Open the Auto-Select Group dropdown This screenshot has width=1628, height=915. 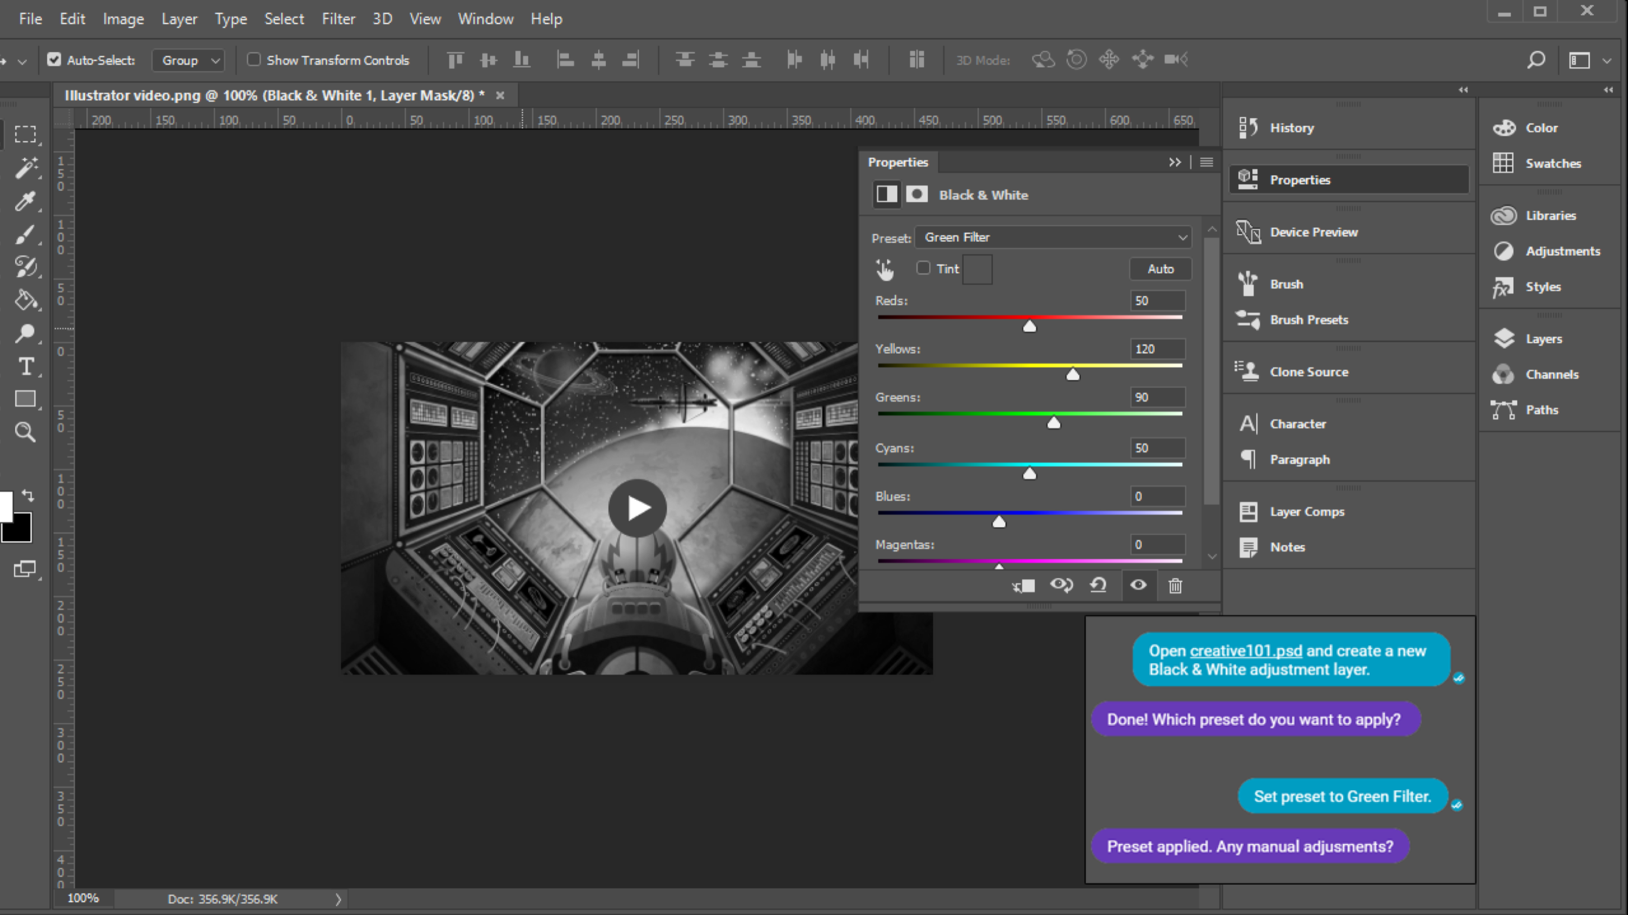click(x=188, y=61)
